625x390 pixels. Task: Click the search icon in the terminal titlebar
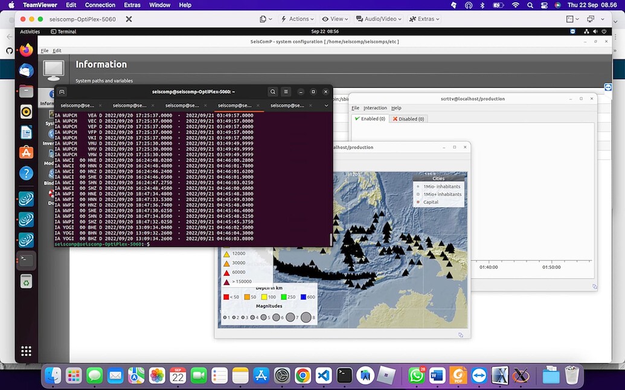tap(272, 92)
